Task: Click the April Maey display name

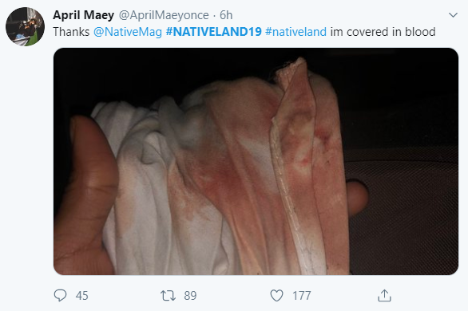Action: pyautogui.click(x=84, y=15)
